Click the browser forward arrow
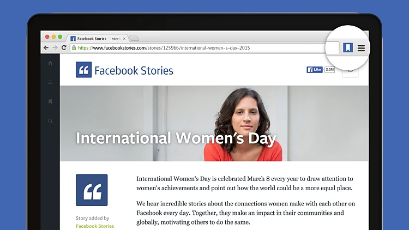Image resolution: width=409 pixels, height=230 pixels. 55,48
